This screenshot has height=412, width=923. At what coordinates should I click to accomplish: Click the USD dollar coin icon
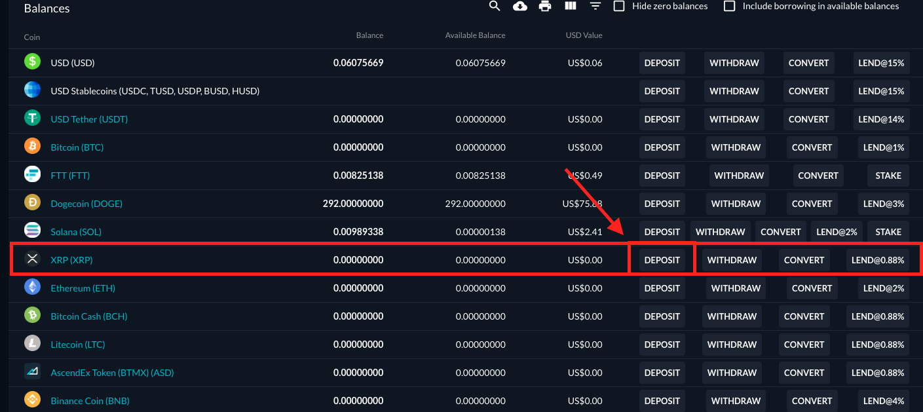(x=32, y=62)
